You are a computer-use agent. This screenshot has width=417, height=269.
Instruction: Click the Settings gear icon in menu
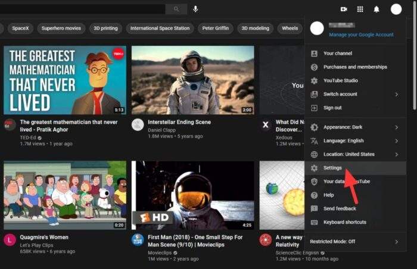[314, 168]
